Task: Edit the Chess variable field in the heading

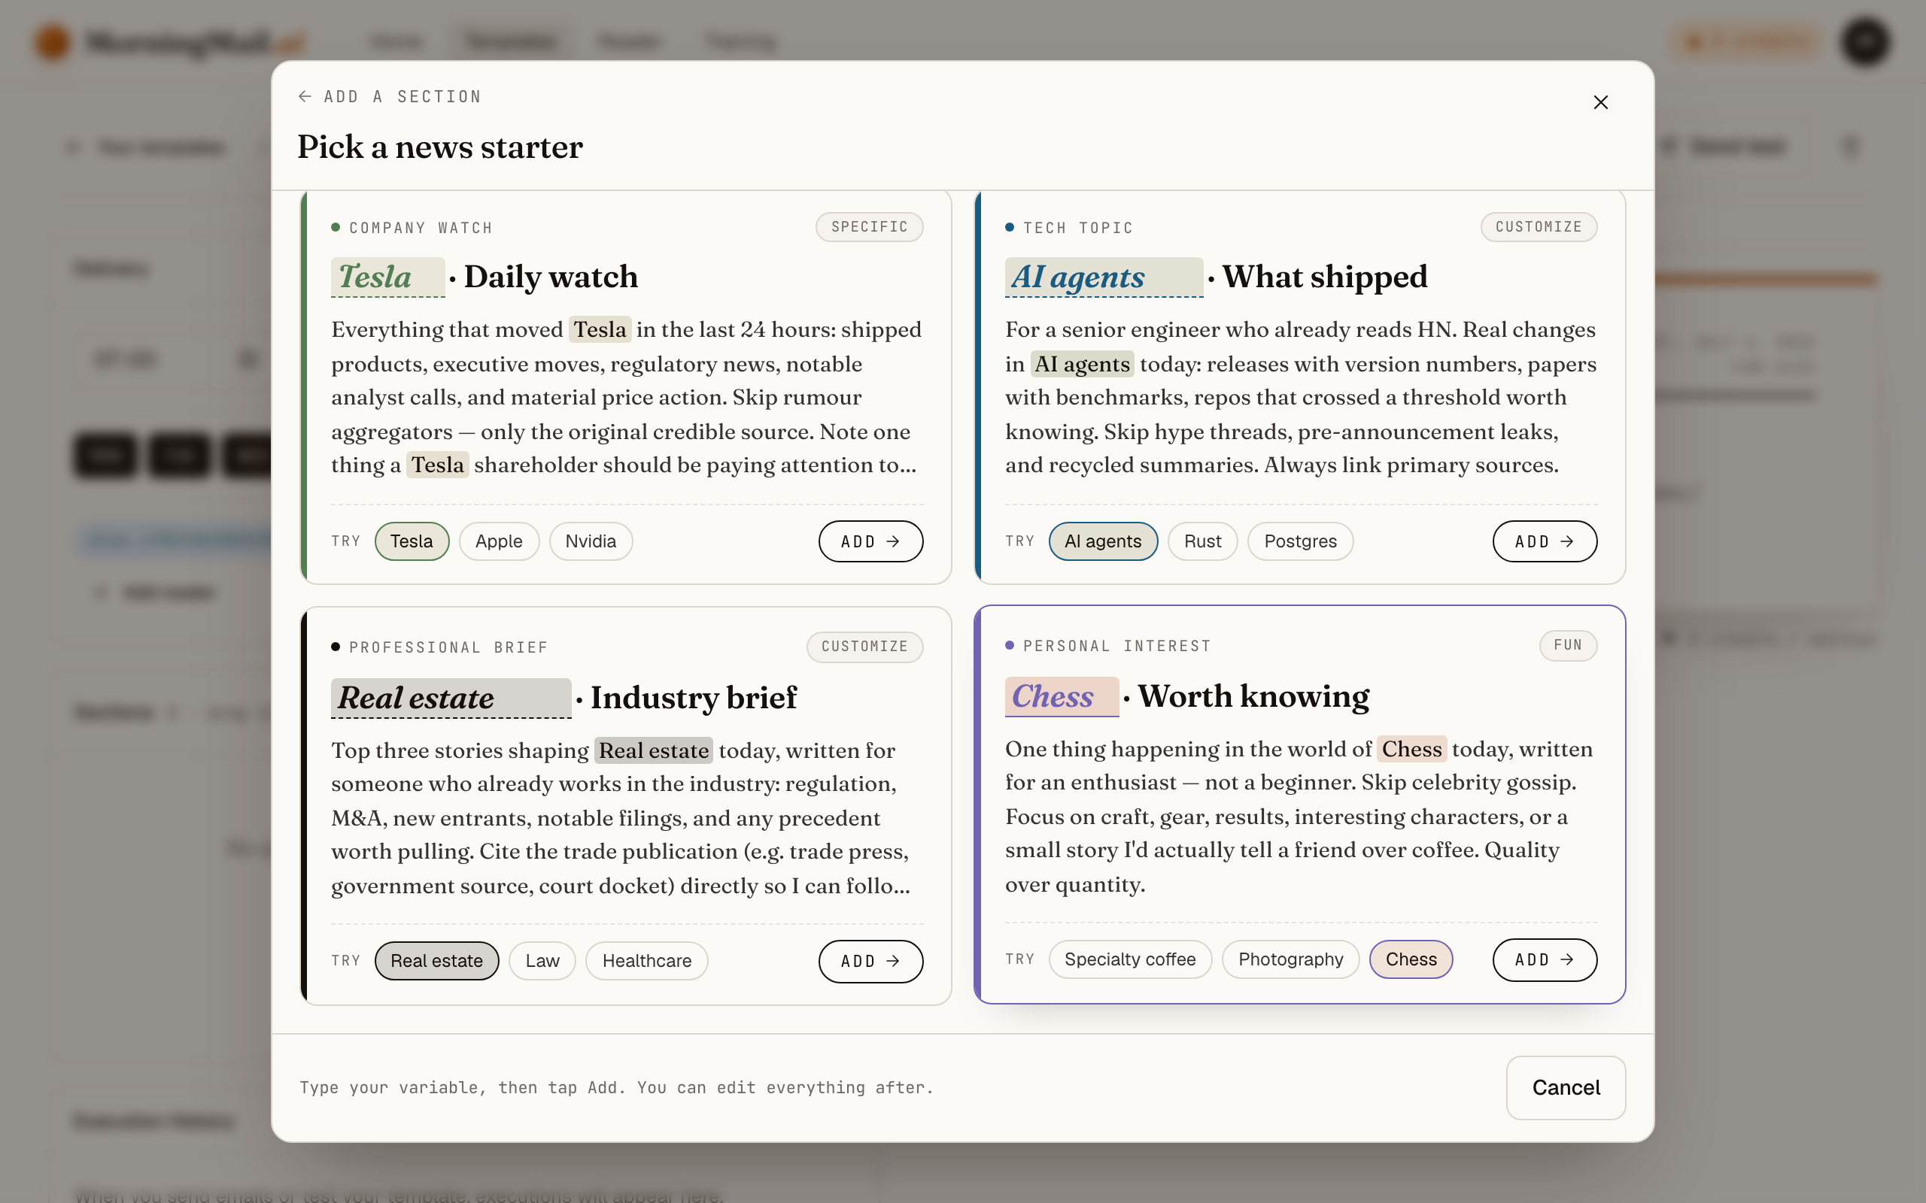Action: tap(1062, 696)
